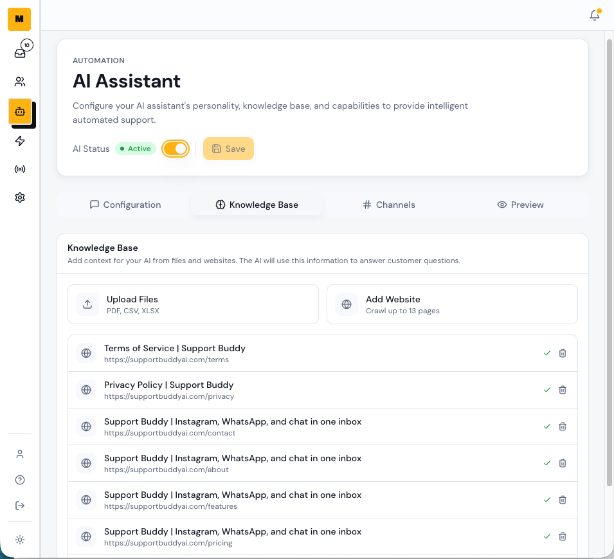Click the globe icon for Privacy Policy
This screenshot has height=559, width=614.
(86, 390)
